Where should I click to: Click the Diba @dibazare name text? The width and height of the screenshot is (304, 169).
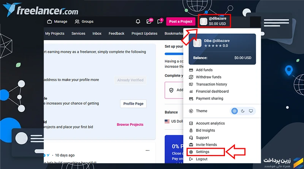217,41
